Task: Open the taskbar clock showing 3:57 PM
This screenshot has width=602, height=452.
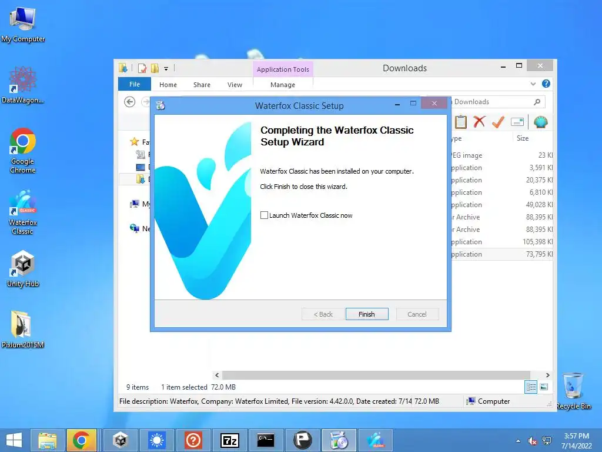Action: click(x=576, y=440)
